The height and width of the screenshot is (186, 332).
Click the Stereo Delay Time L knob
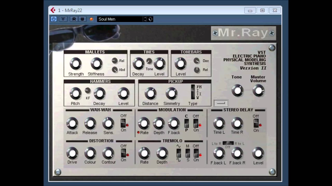click(219, 123)
